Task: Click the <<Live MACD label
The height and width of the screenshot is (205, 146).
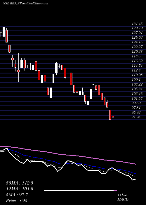Action: tap(123, 197)
